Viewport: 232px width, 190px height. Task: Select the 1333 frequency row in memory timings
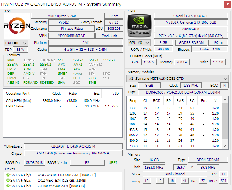pyautogui.click(x=133, y=108)
